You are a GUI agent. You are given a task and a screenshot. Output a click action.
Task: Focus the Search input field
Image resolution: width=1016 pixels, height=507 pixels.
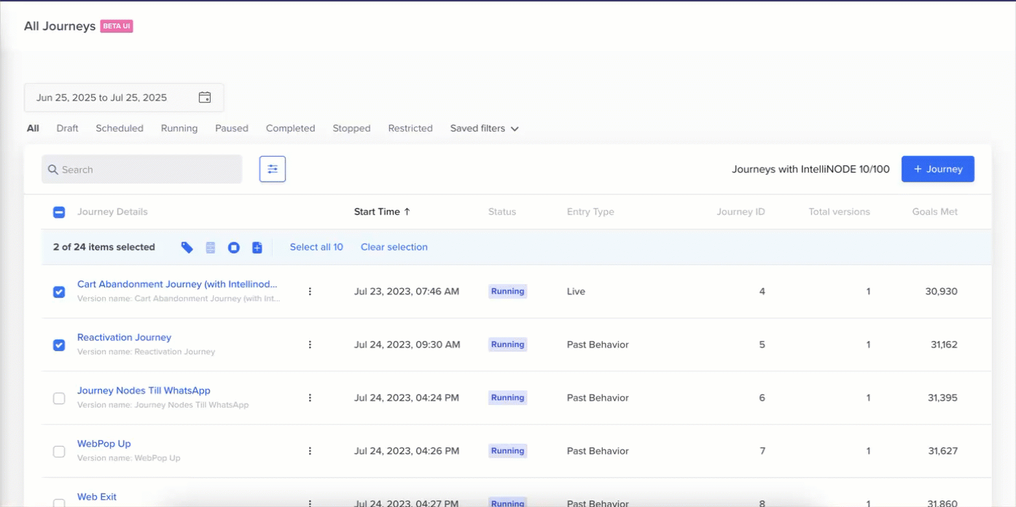(141, 169)
